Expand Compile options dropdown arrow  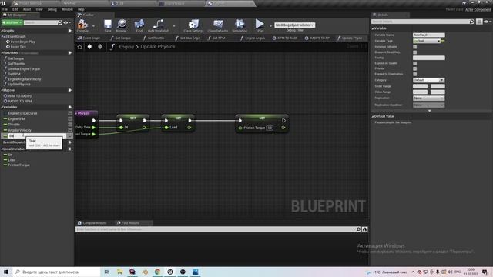[93, 25]
